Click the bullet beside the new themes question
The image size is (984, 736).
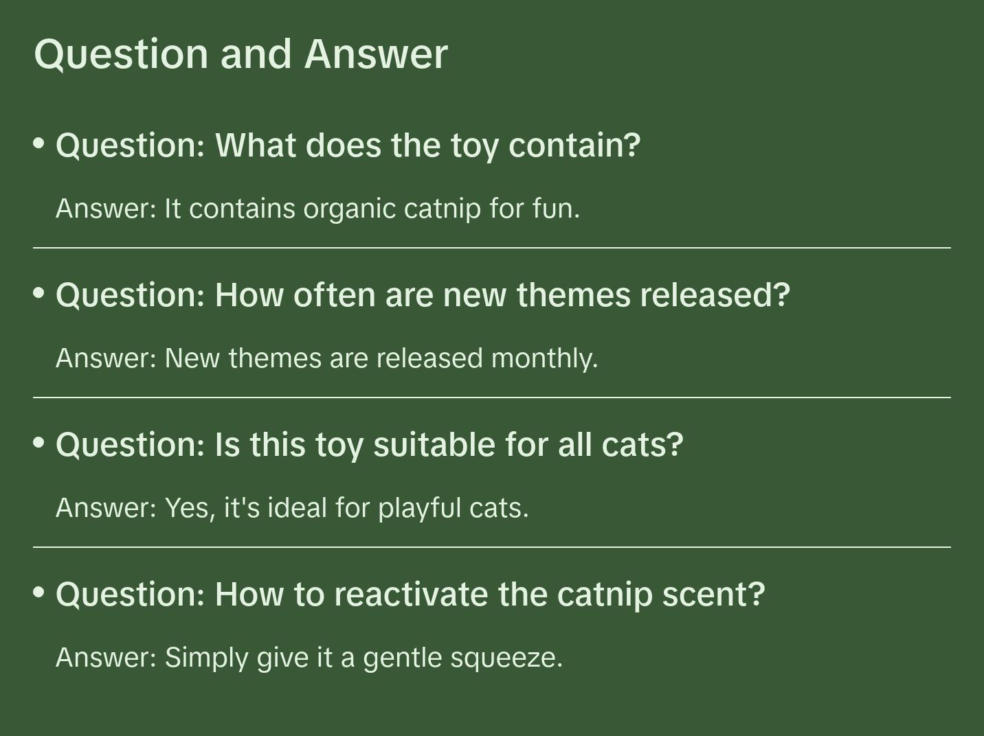(x=39, y=293)
